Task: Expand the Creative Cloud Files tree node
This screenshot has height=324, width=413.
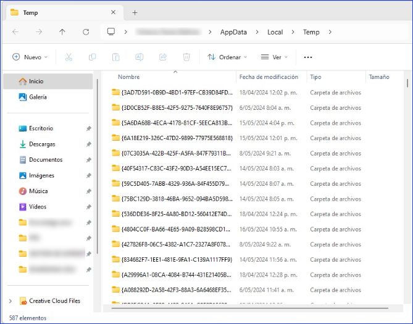Action: (10, 301)
